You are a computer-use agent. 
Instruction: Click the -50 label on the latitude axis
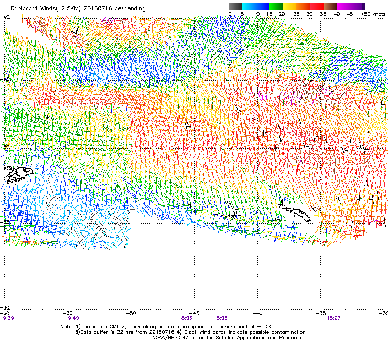coord(5,147)
